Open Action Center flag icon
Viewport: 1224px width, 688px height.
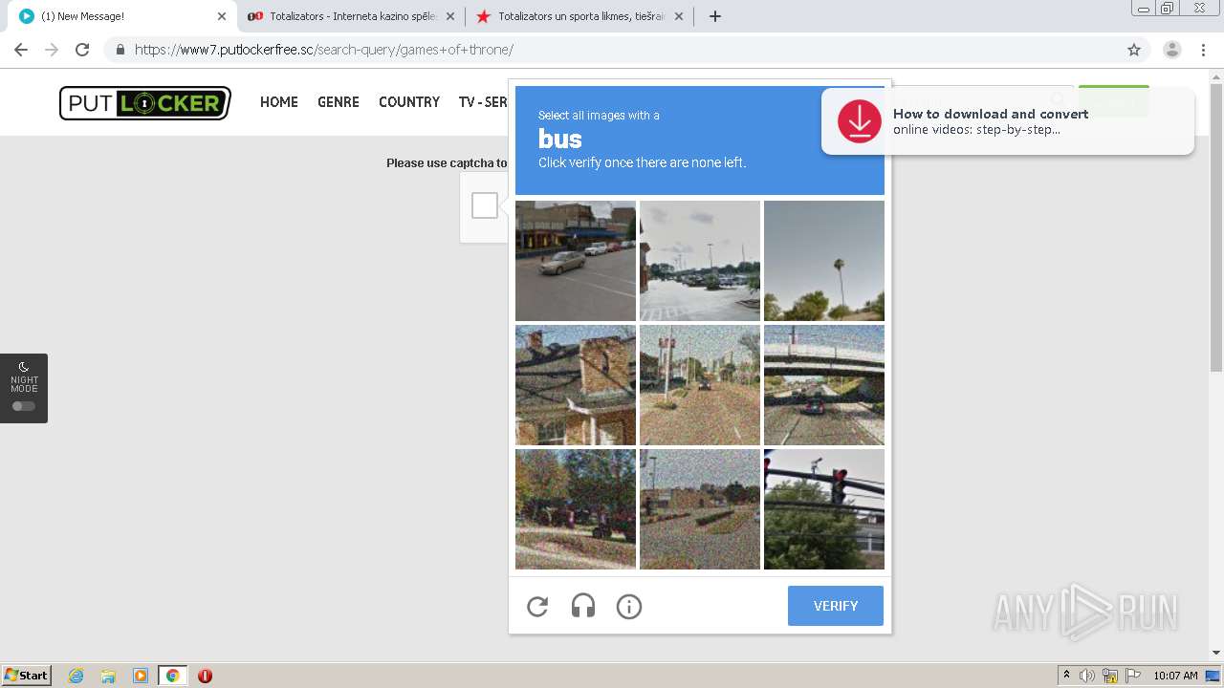1132,676
